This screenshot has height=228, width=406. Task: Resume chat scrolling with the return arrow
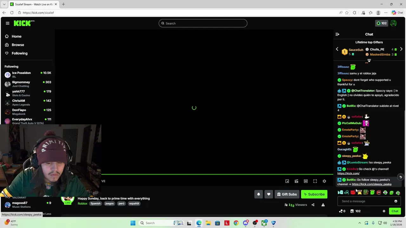tap(401, 177)
